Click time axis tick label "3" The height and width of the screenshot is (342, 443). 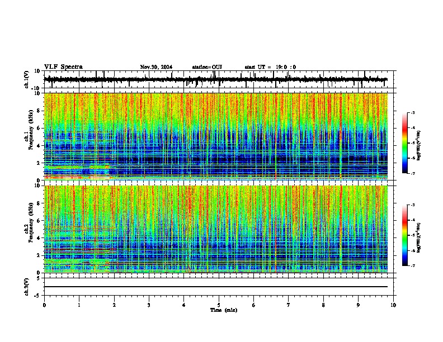(x=149, y=305)
